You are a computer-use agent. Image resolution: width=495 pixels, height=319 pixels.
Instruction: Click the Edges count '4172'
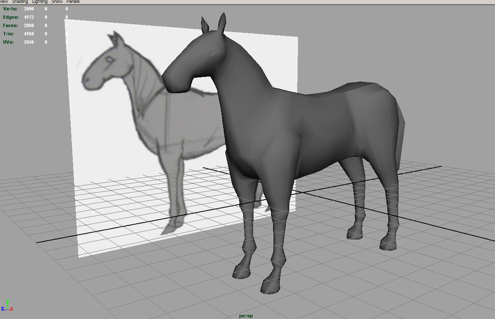(x=29, y=17)
